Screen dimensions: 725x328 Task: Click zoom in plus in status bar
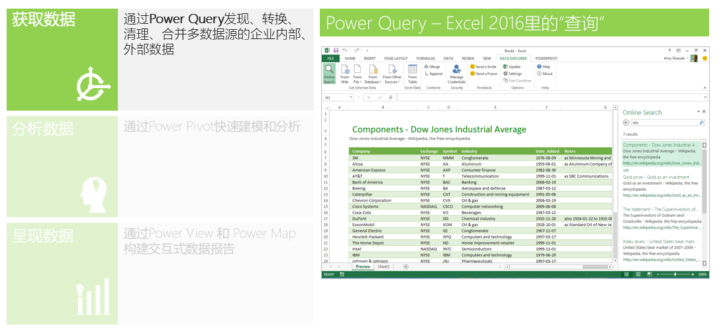coord(693,274)
